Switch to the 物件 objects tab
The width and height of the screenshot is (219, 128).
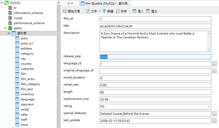point(70,4)
